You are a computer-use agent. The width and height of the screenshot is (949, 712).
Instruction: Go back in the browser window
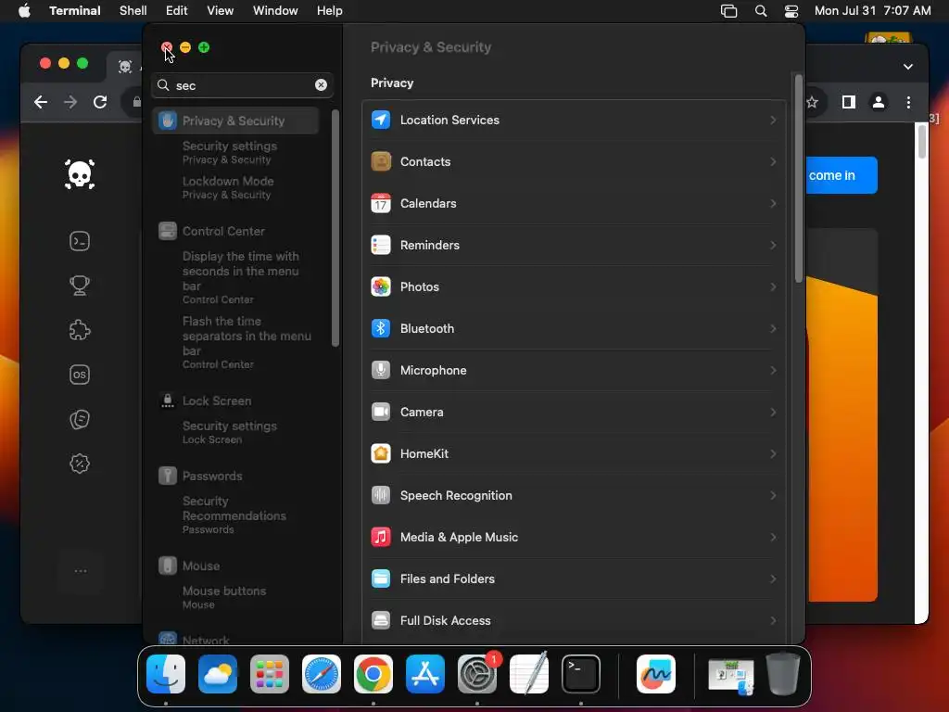(41, 102)
